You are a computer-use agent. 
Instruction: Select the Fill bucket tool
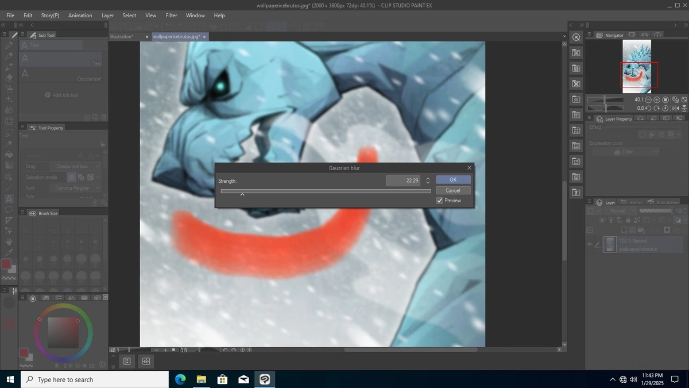(x=9, y=155)
